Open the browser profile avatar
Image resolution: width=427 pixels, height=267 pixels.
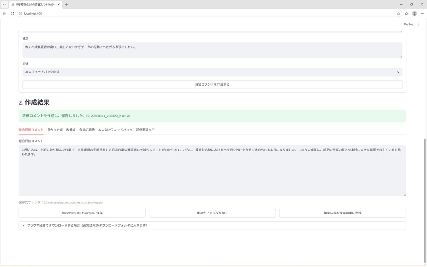(414, 13)
